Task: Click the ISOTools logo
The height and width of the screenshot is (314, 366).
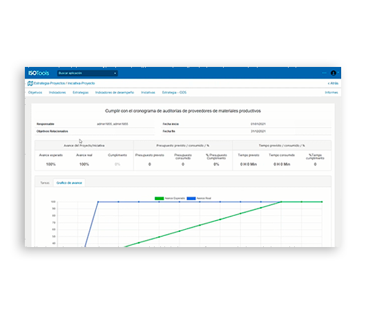Action: coord(39,73)
